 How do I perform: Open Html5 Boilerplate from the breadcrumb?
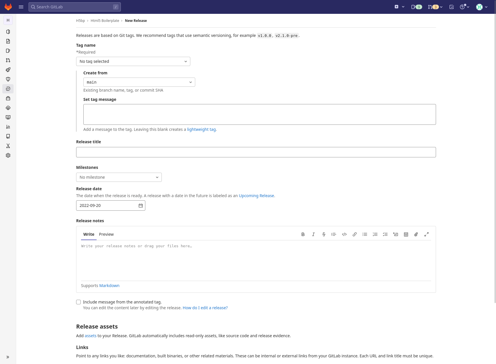tap(105, 20)
